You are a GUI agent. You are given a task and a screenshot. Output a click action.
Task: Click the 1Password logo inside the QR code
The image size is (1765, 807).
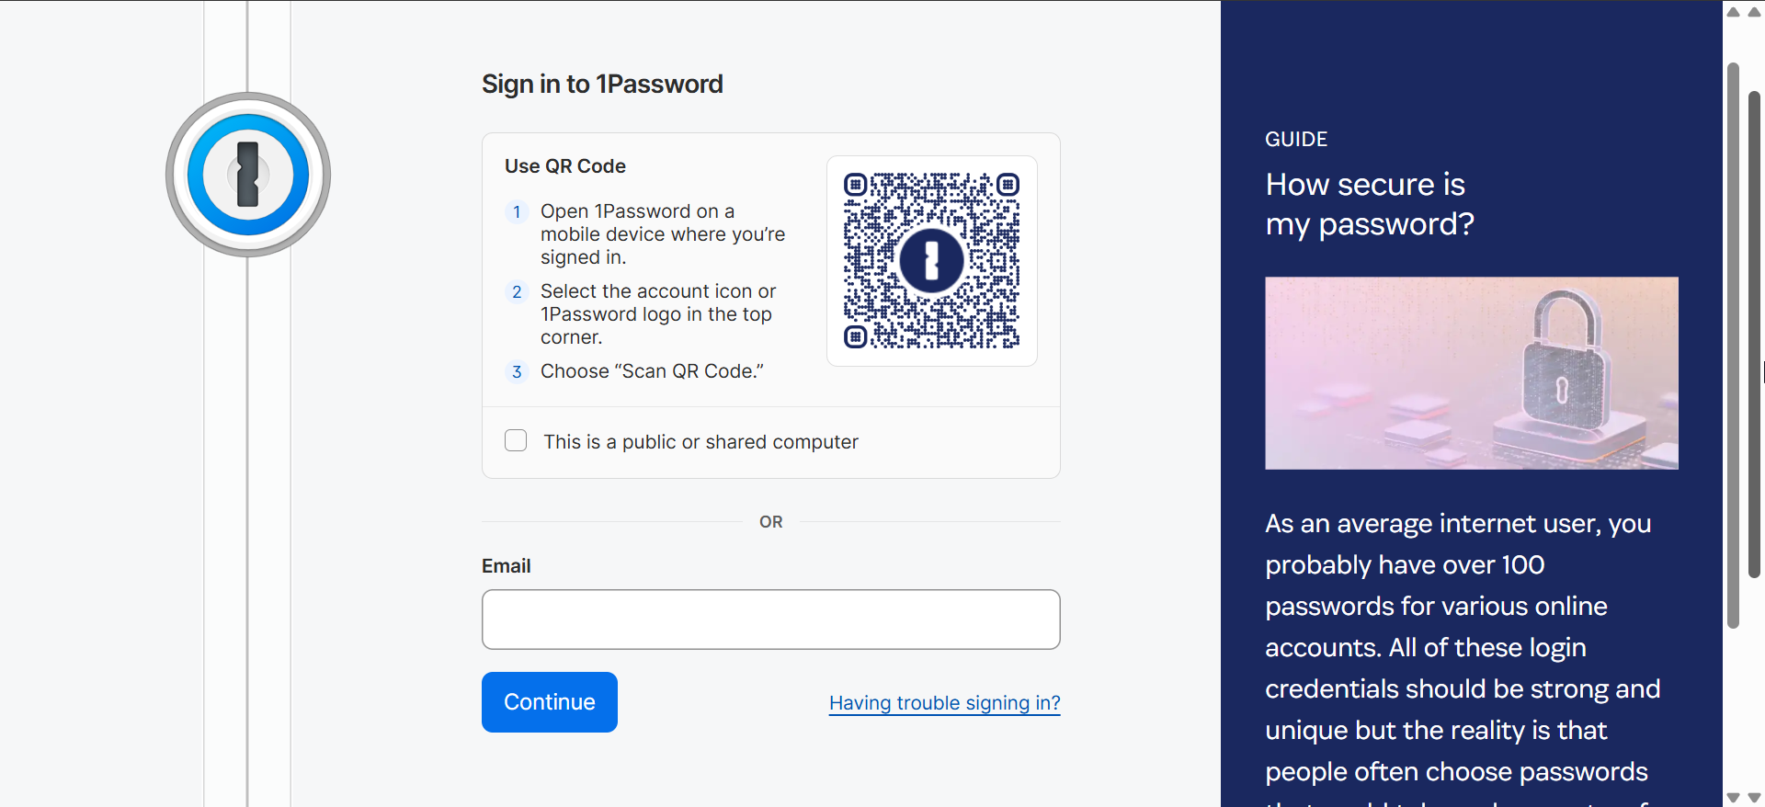(x=931, y=261)
